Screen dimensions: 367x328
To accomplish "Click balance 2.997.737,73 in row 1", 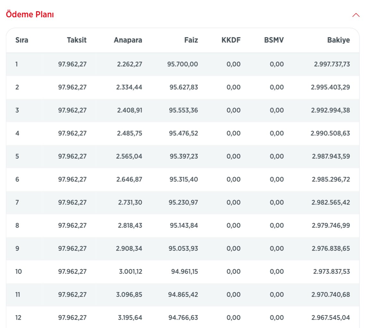I will pyautogui.click(x=332, y=64).
